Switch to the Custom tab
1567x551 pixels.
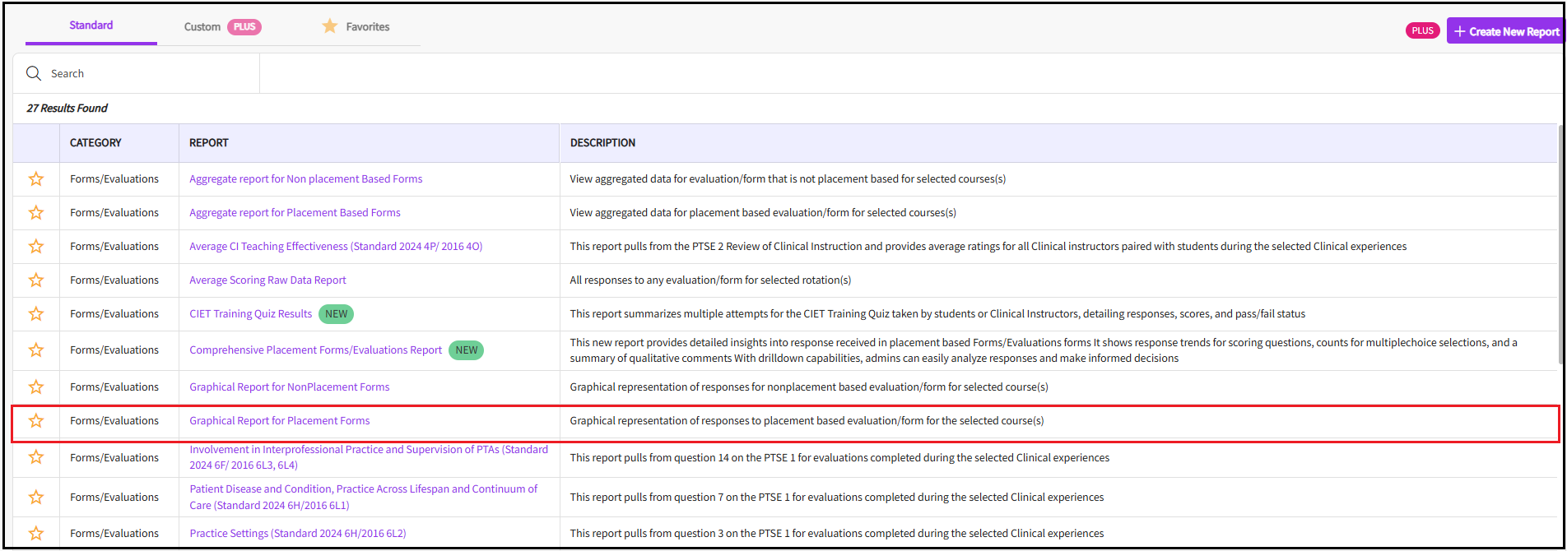(202, 27)
